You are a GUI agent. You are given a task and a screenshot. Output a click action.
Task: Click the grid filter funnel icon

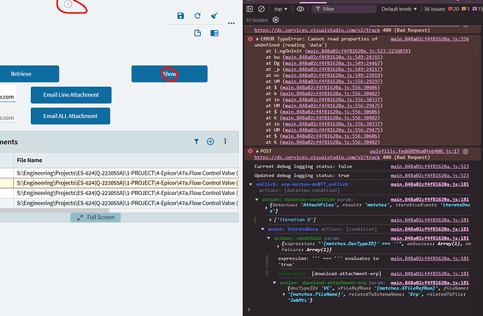point(196,141)
